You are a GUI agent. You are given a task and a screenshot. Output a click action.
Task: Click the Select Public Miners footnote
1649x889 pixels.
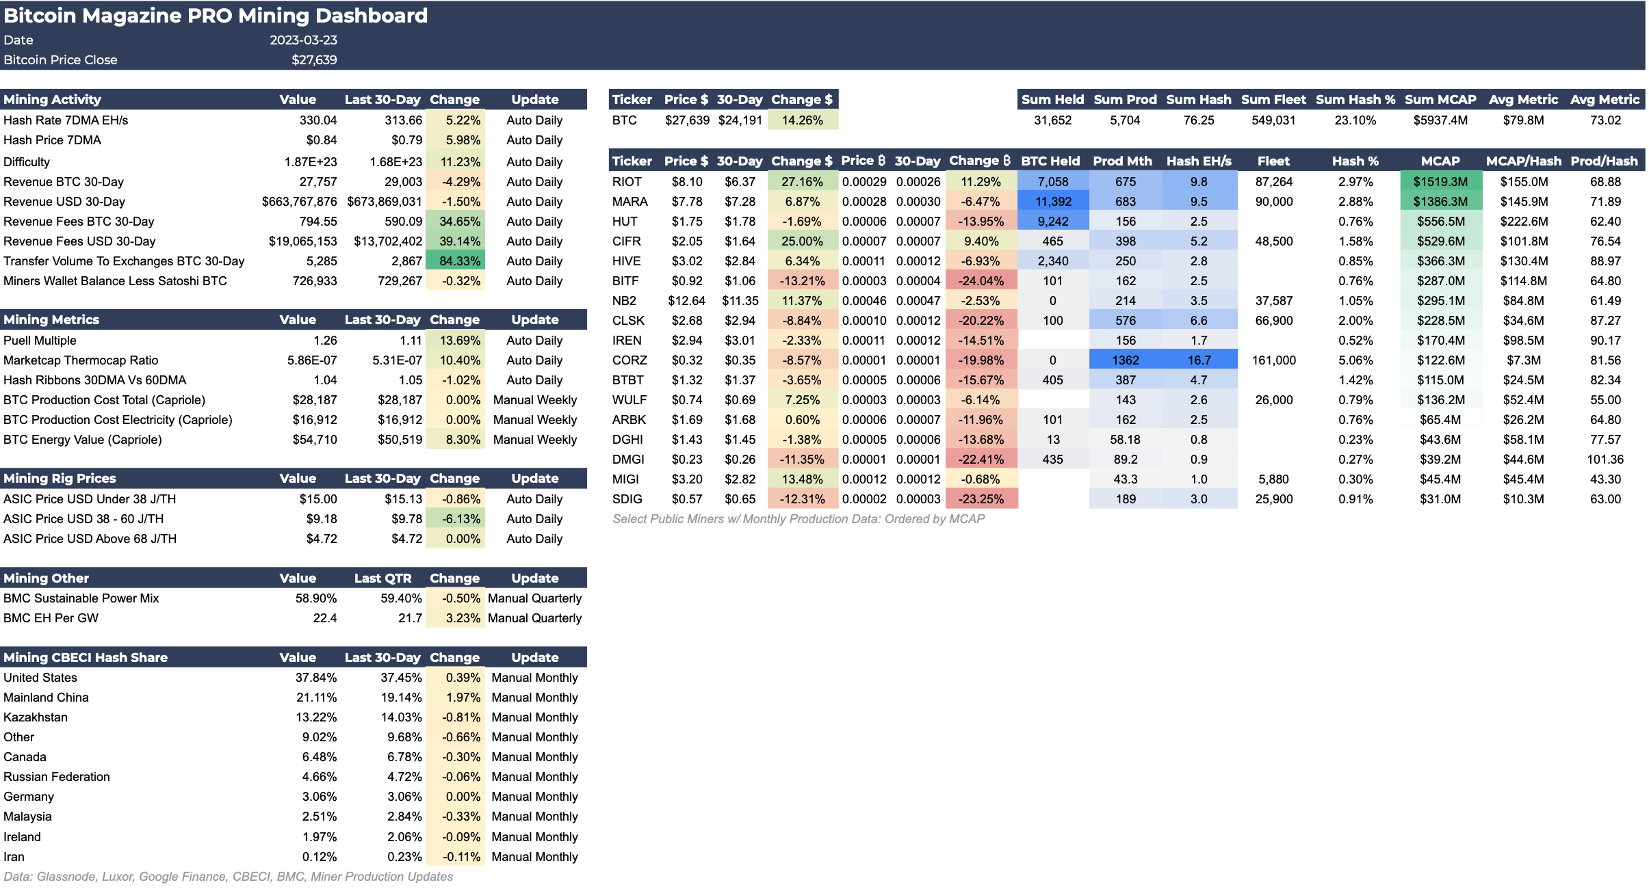coord(800,518)
